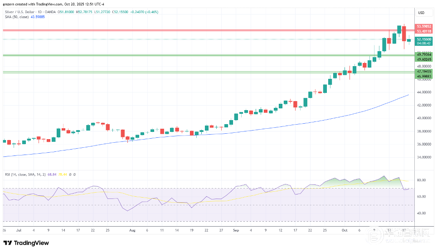Click the Aug label on the time axis

coord(132,230)
